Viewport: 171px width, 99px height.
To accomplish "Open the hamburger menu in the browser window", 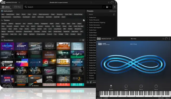I will [19, 3].
